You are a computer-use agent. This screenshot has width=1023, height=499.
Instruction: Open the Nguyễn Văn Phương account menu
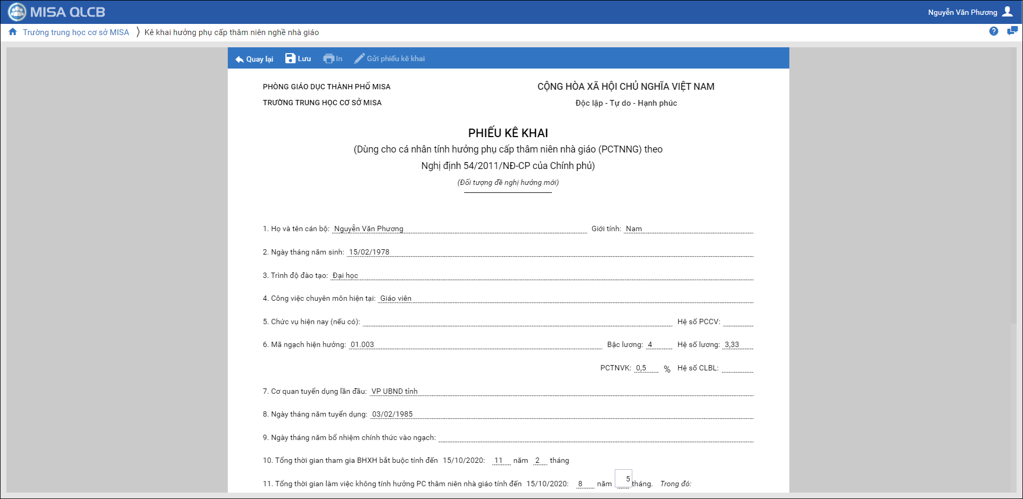point(962,12)
